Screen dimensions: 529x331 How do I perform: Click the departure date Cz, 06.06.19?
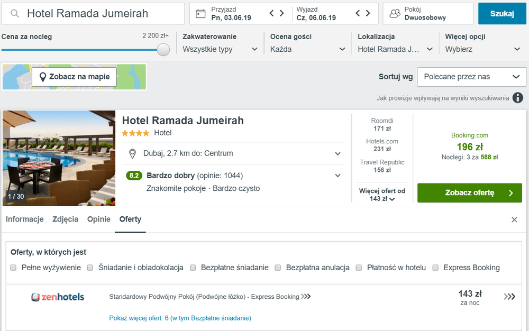(x=316, y=18)
